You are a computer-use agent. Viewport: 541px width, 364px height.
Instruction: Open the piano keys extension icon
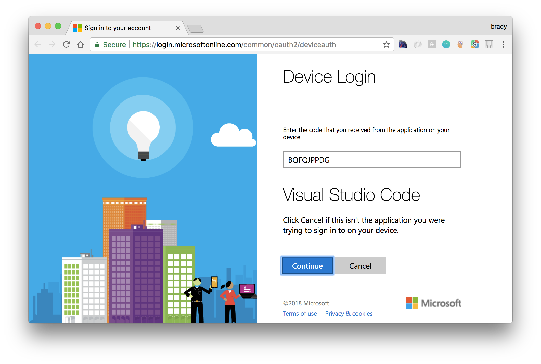click(489, 45)
